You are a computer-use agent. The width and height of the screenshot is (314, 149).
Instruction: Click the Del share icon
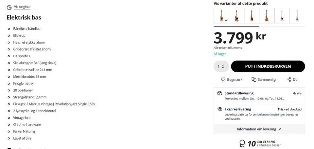[x=288, y=79]
